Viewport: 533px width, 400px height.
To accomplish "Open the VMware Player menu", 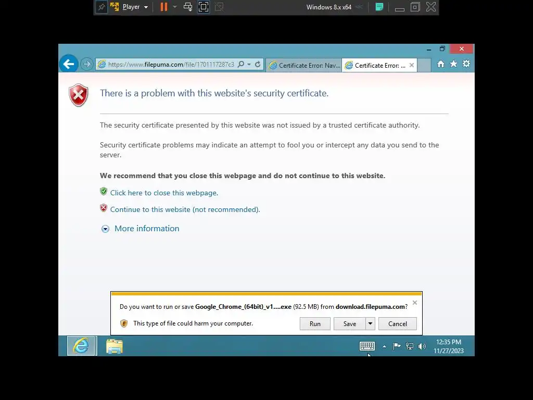I will [x=135, y=7].
